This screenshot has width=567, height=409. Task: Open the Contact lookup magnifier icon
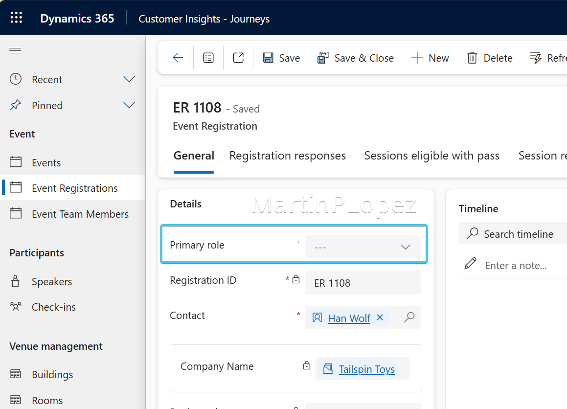409,318
